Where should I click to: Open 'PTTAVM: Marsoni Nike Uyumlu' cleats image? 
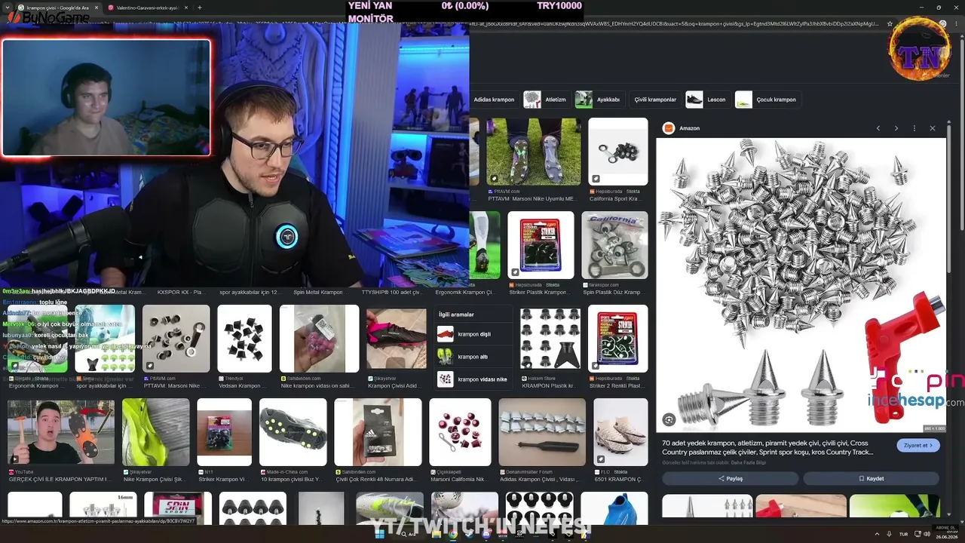click(534, 152)
